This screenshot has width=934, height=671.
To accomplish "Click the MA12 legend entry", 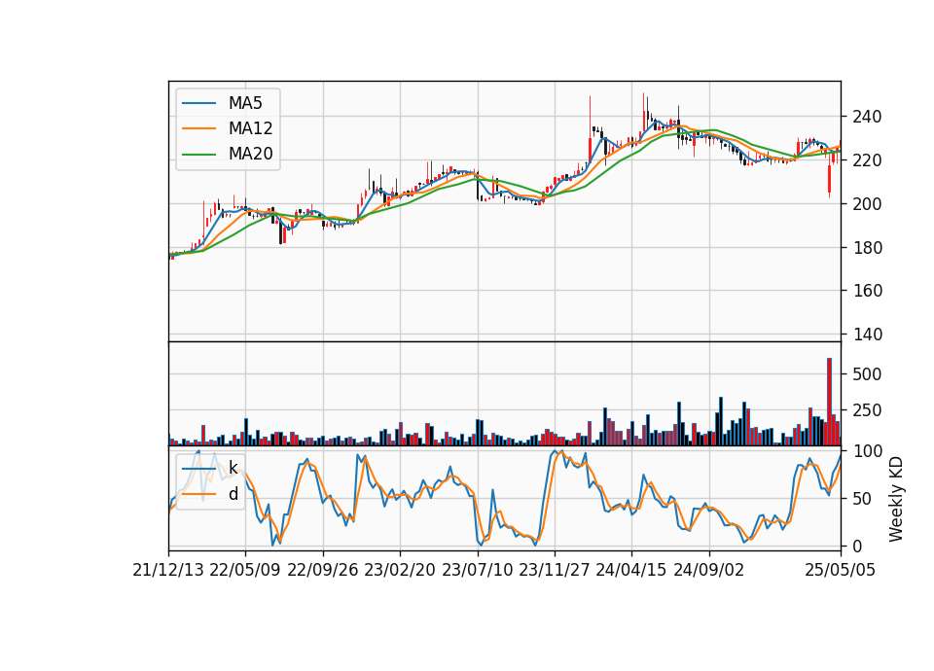I will (227, 128).
